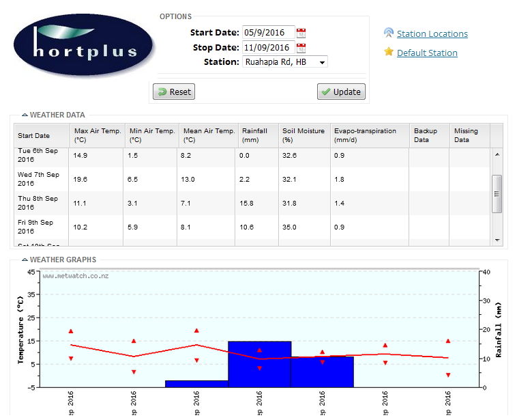
Task: Click the Backup Data column header
Action: (x=430, y=136)
